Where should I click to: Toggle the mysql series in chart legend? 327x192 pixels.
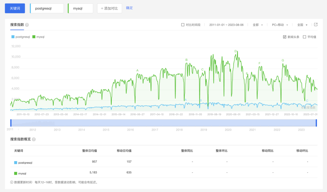click(x=38, y=37)
